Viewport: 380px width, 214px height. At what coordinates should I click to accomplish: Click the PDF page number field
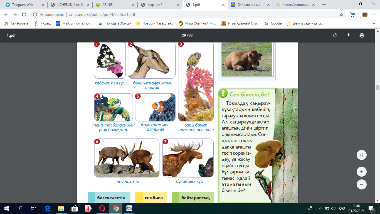point(184,35)
